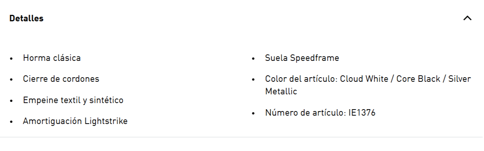The height and width of the screenshot is (151, 484).
Task: Select the Suela Speedframe detail
Action: (302, 58)
